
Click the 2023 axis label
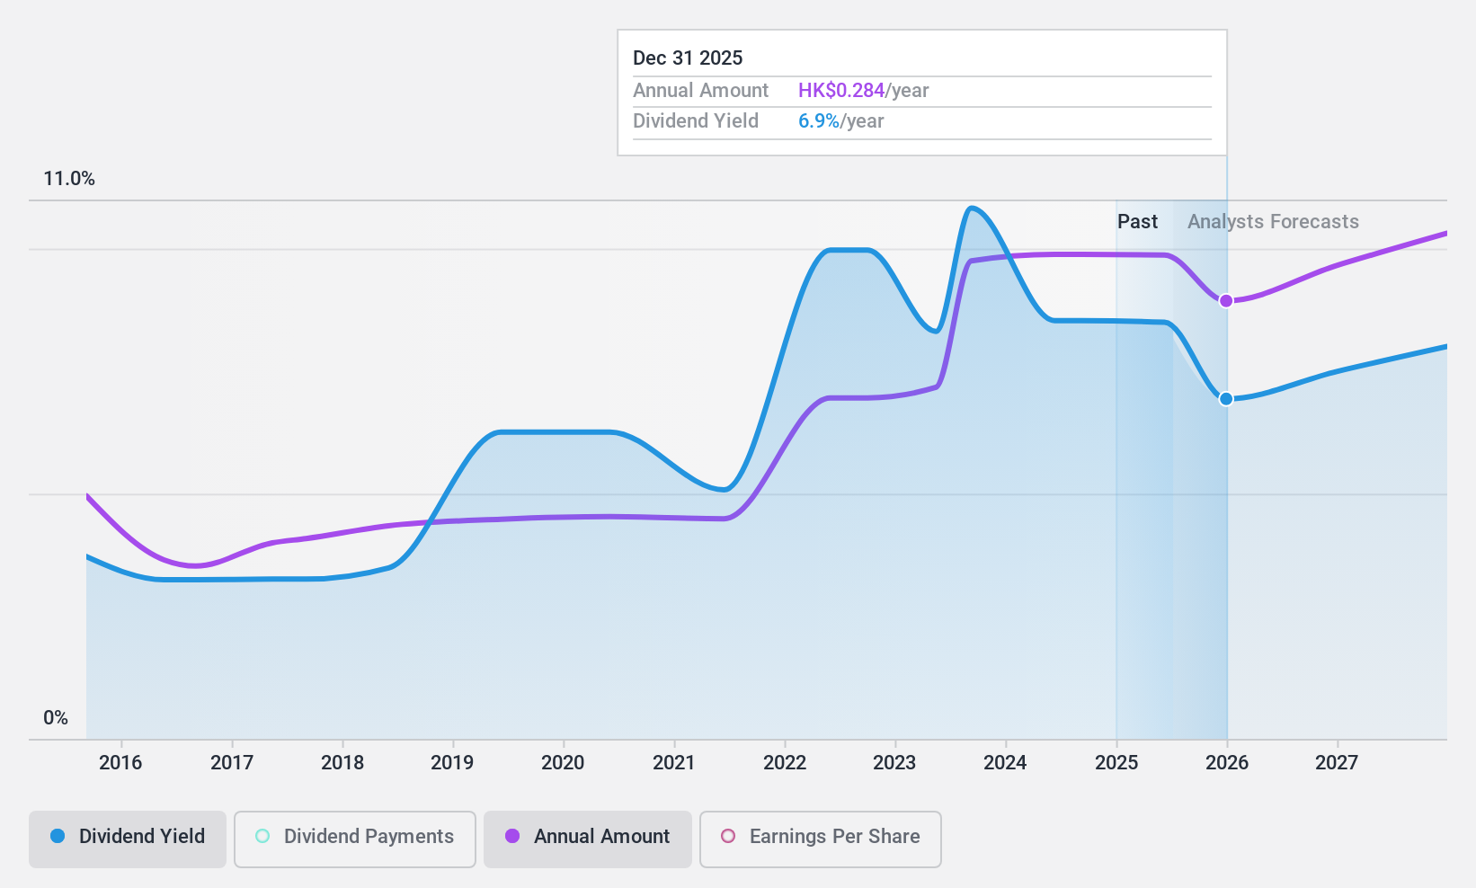tap(894, 763)
